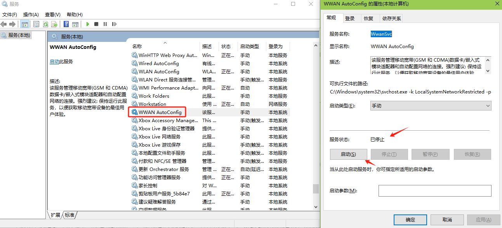This screenshot has width=502, height=228.
Task: Toggle the Show/Hide Console Tree icon
Action: pyautogui.click(x=25, y=24)
